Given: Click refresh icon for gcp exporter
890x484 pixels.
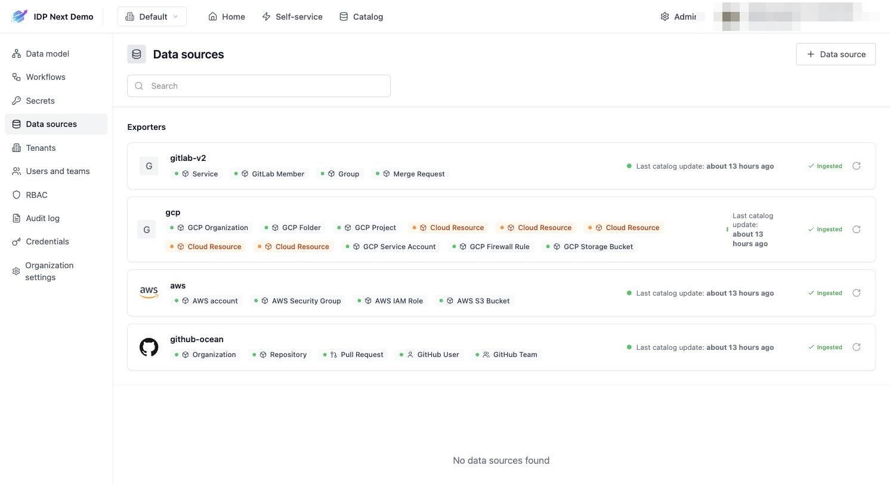Looking at the screenshot, I should (x=856, y=229).
